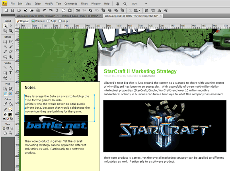Open the Commands menu
Image resolution: width=230 pixels, height=171 pixels.
(x=71, y=4)
